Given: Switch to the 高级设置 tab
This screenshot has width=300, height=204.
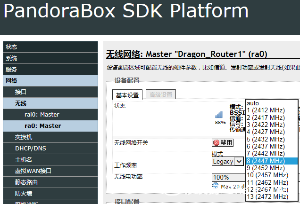Looking at the screenshot, I should (161, 94).
